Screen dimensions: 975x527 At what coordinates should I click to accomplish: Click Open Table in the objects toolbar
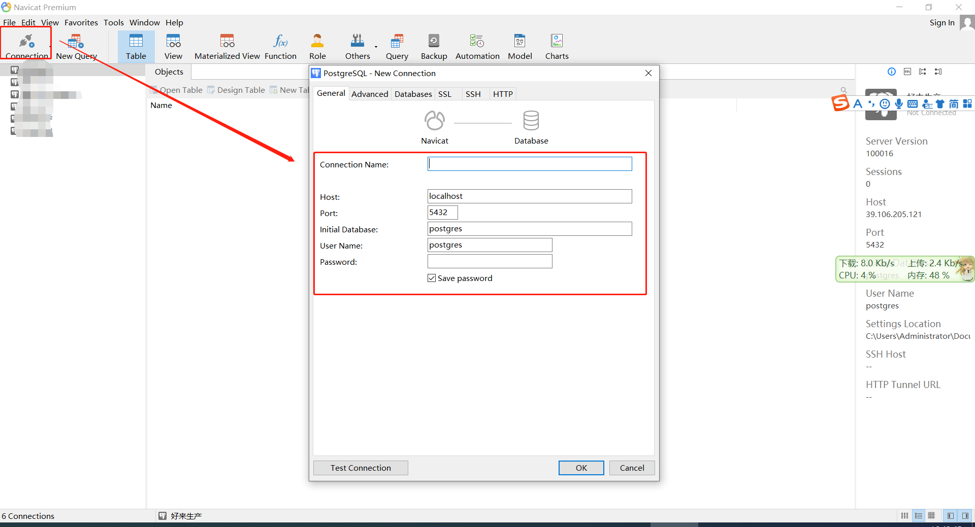[177, 90]
